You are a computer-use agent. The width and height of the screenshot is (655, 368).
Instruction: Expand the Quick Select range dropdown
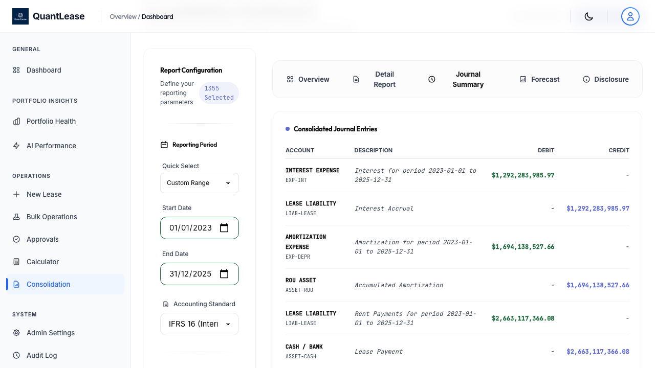click(x=199, y=183)
